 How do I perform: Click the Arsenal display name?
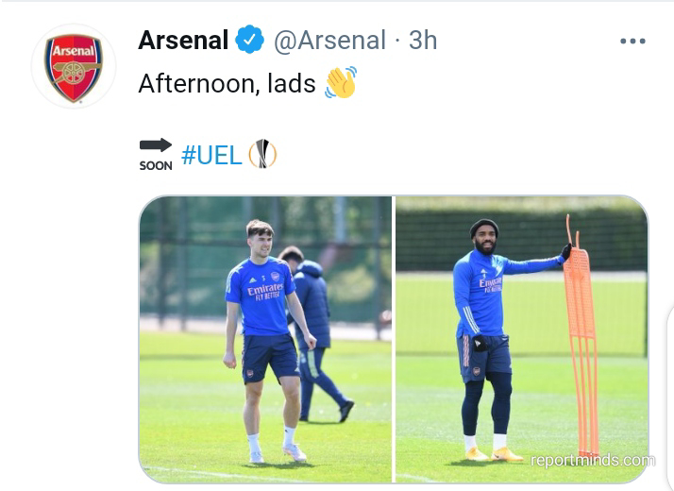[183, 40]
